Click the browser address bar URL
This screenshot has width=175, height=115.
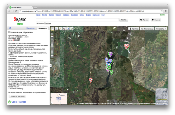coord(83,11)
